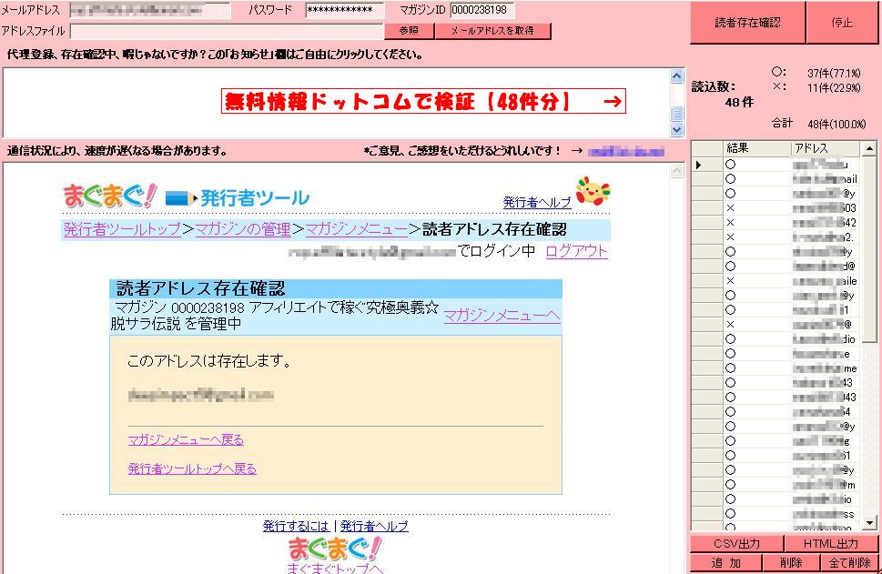The image size is (882, 574).
Task: Click the まぐまぐ footer logo
Action: (335, 549)
